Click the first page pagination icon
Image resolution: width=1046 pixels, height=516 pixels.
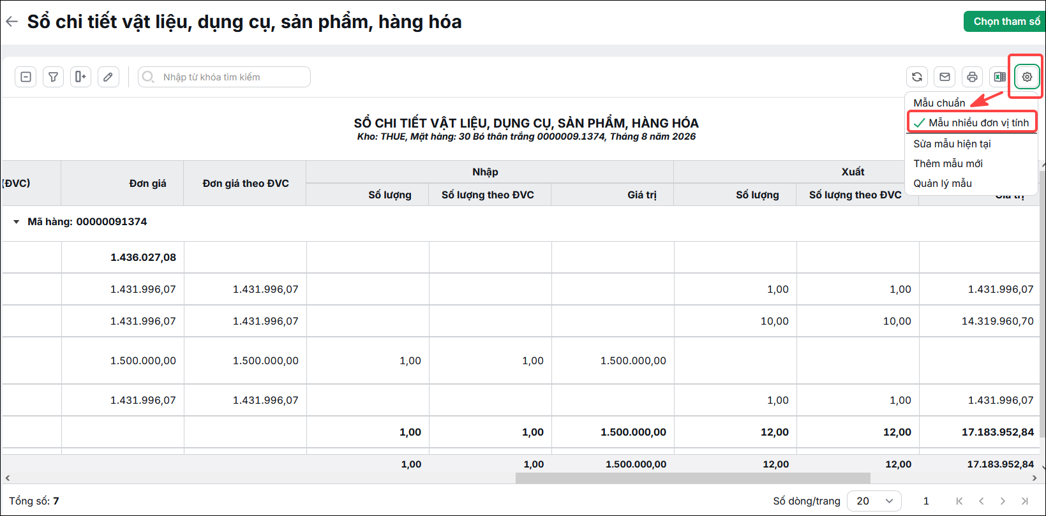959,501
